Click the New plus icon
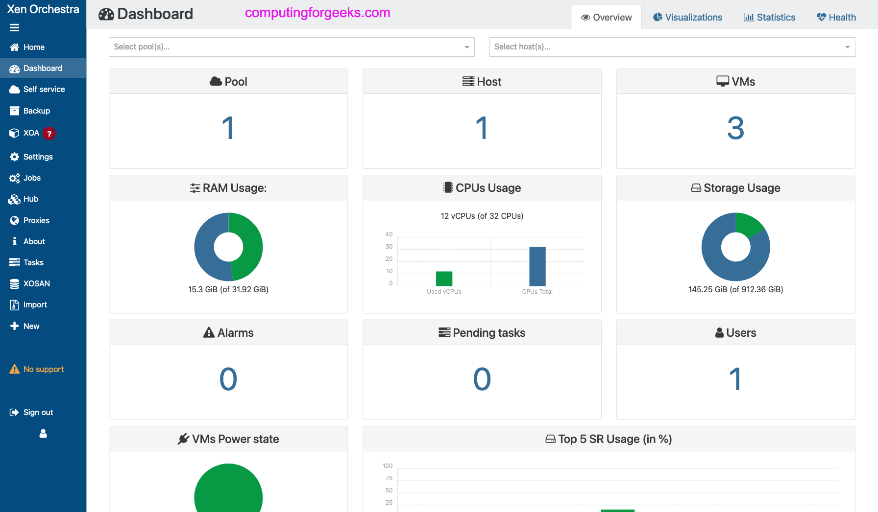 pyautogui.click(x=14, y=326)
